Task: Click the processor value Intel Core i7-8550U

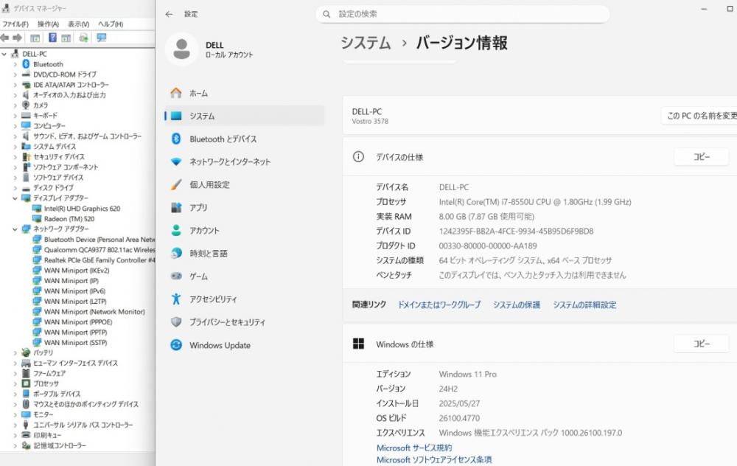Action: [x=535, y=202]
